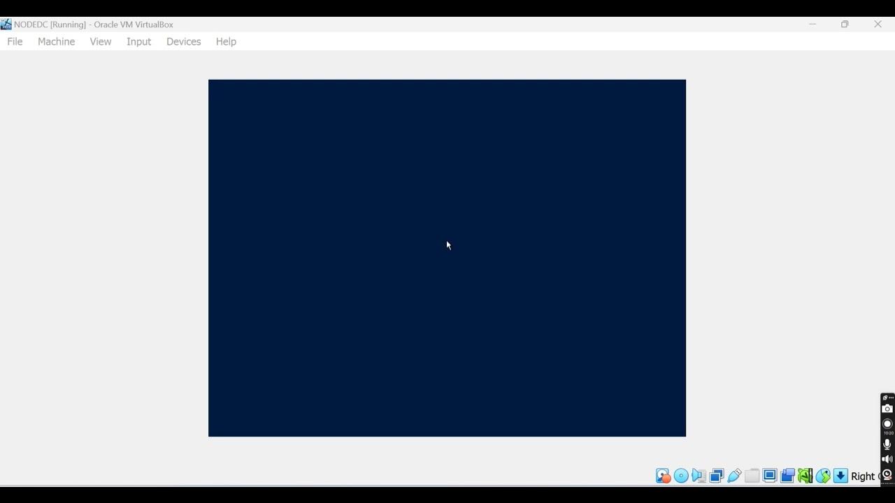Click the record button in overlay panel
895x503 pixels.
[x=887, y=424]
